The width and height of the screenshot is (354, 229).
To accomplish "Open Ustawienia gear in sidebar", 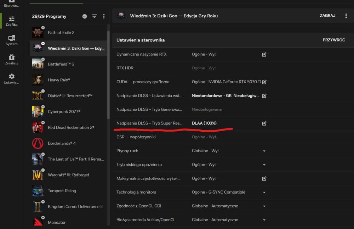I will (11, 78).
